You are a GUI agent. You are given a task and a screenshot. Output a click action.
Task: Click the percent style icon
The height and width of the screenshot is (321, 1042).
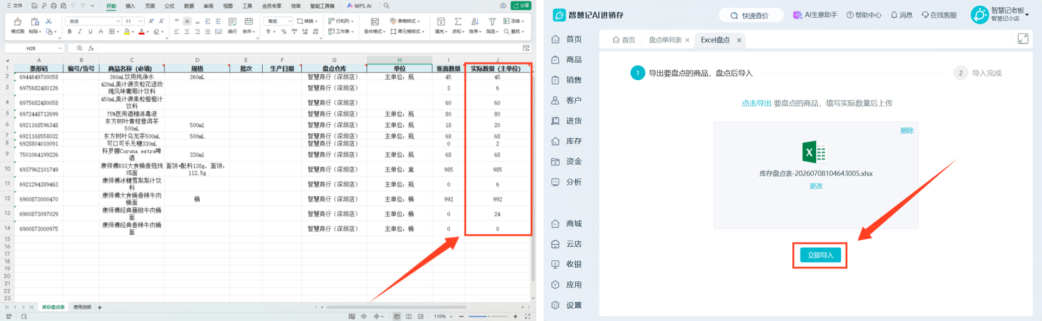(x=284, y=31)
